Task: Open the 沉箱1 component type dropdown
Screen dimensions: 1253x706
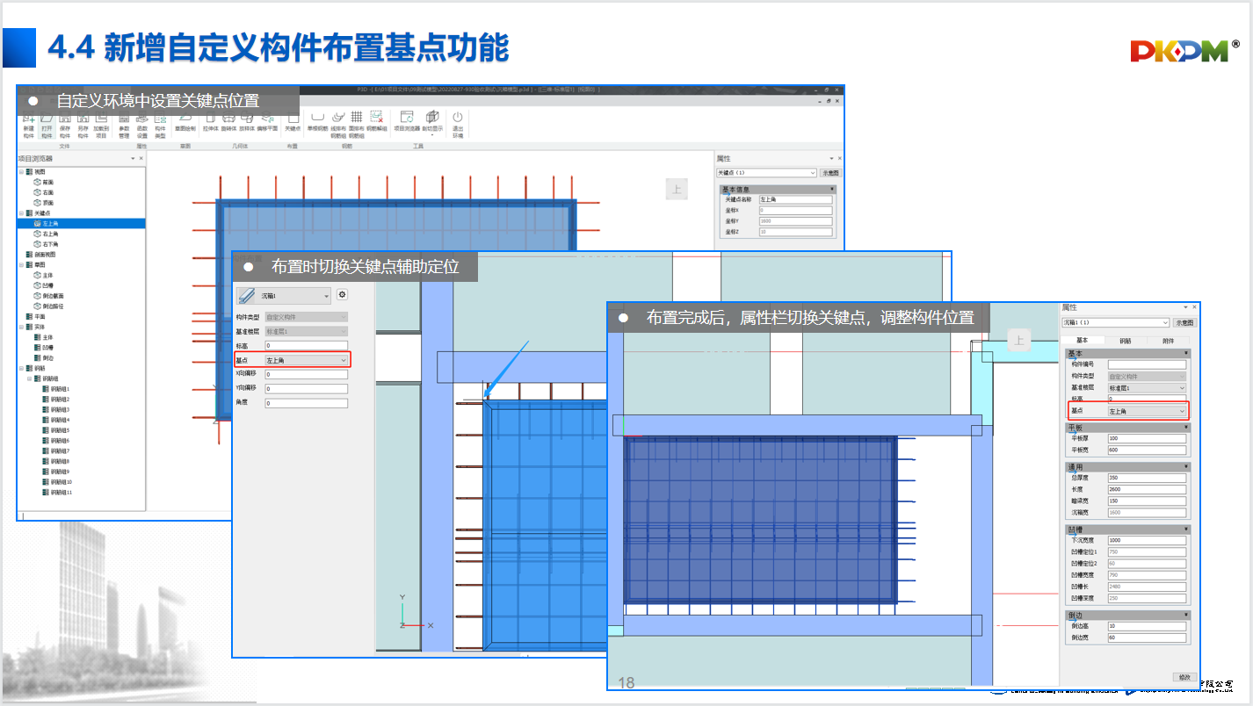Action: tap(326, 297)
